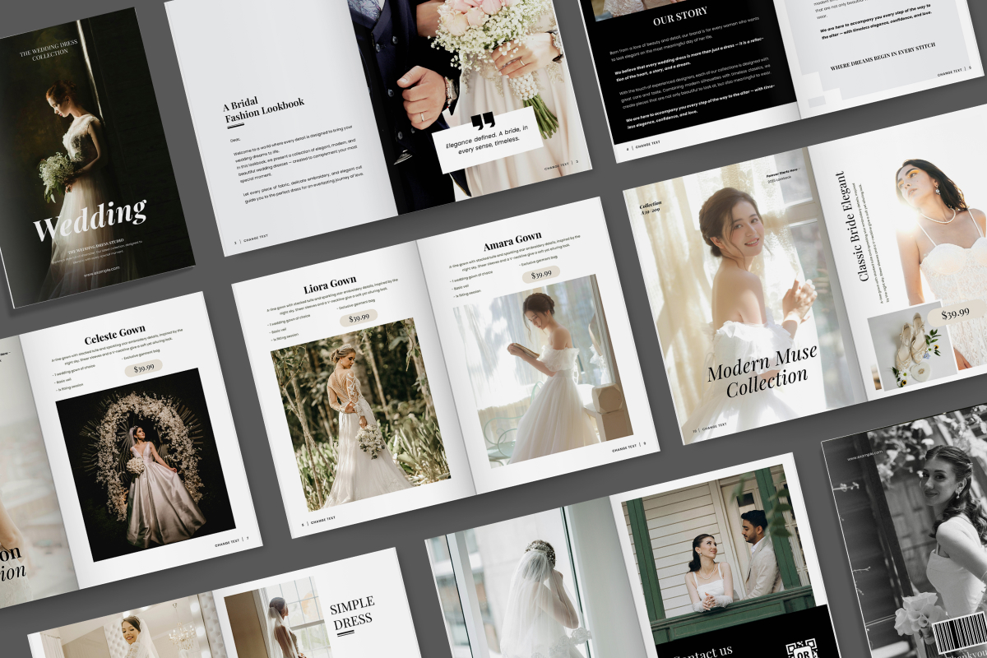Click the SIMPLE DRESS heading
Viewport: 987px width, 658px height.
click(x=352, y=613)
